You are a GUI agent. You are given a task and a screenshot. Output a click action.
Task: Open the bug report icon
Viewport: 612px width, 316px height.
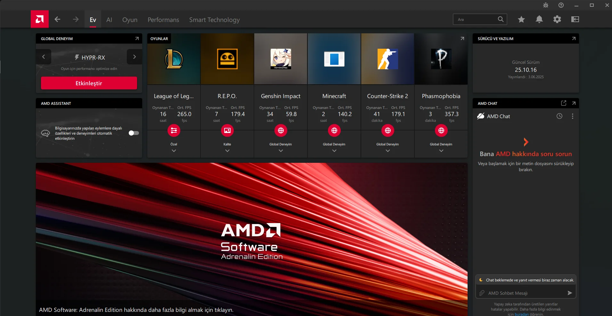click(x=546, y=5)
